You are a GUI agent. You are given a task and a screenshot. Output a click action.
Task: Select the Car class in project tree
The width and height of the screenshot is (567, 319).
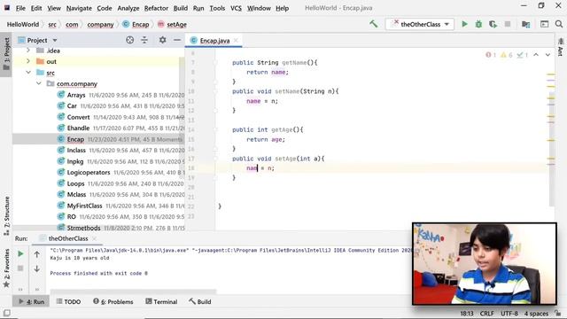(x=72, y=106)
